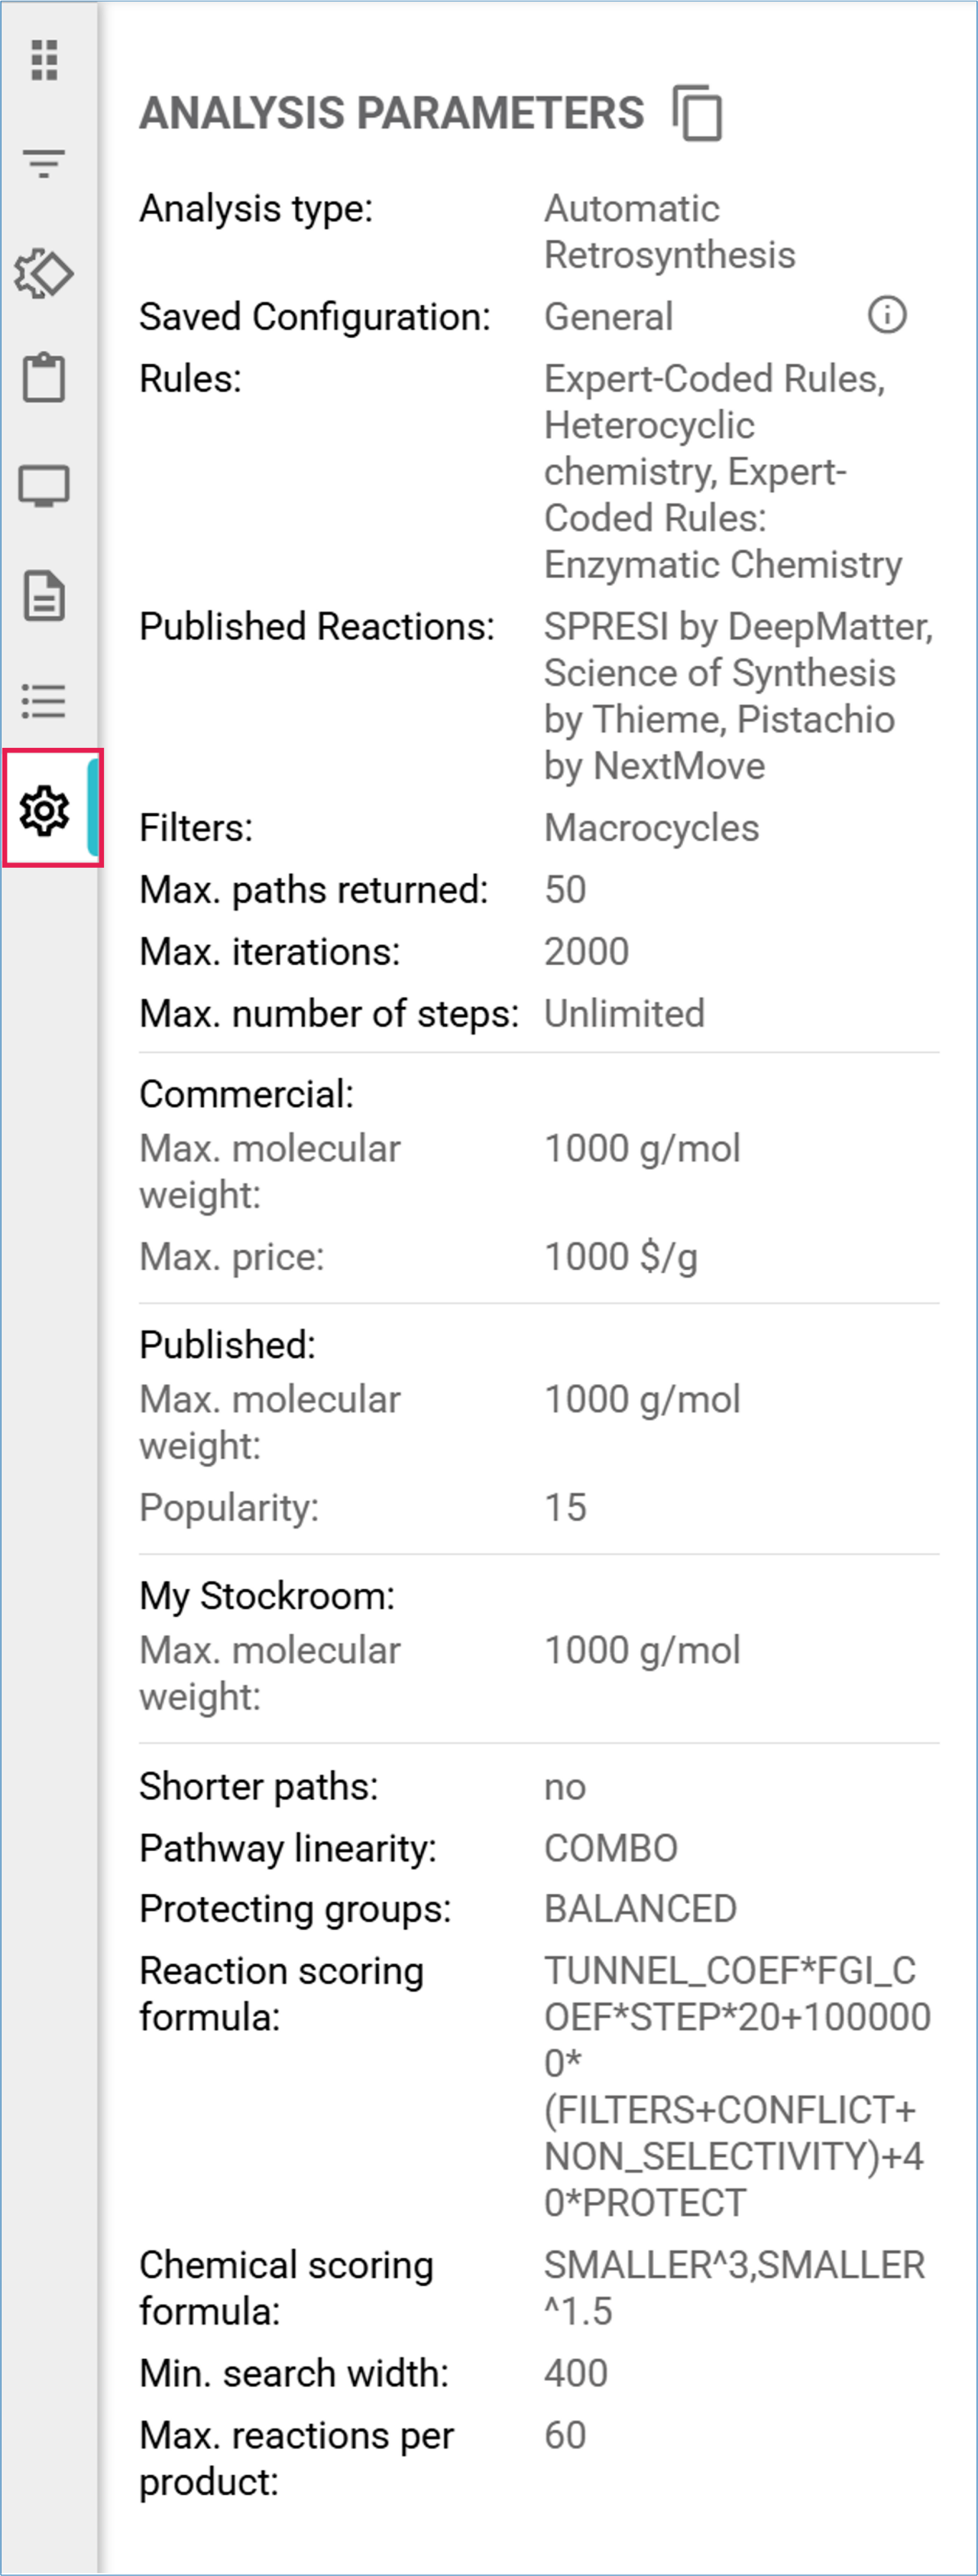Click the SMALLER^3 chemical scoring formula
This screenshot has width=978, height=2576.
pos(734,2288)
